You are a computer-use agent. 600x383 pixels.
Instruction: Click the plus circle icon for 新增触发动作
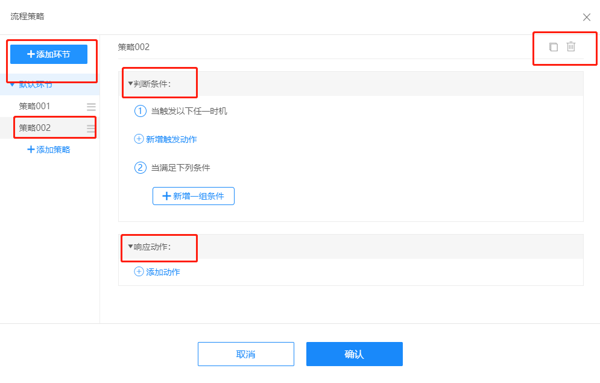coord(139,139)
